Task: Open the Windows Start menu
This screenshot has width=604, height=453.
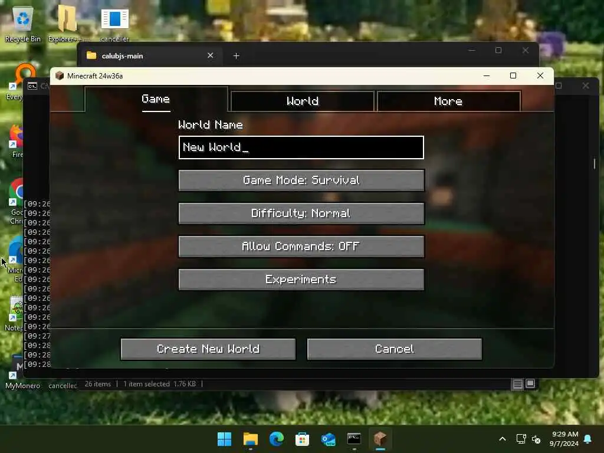Action: (x=224, y=439)
